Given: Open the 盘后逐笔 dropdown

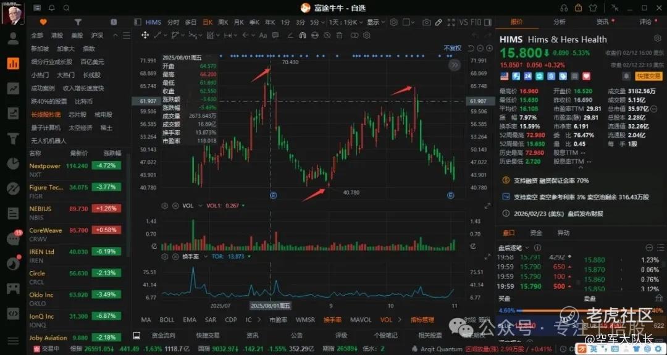Looking at the screenshot, I should (x=513, y=248).
